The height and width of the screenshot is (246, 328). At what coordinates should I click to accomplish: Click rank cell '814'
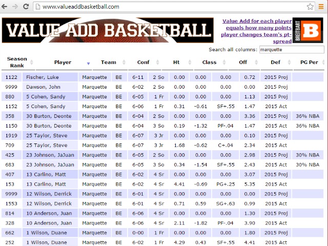click(11, 213)
